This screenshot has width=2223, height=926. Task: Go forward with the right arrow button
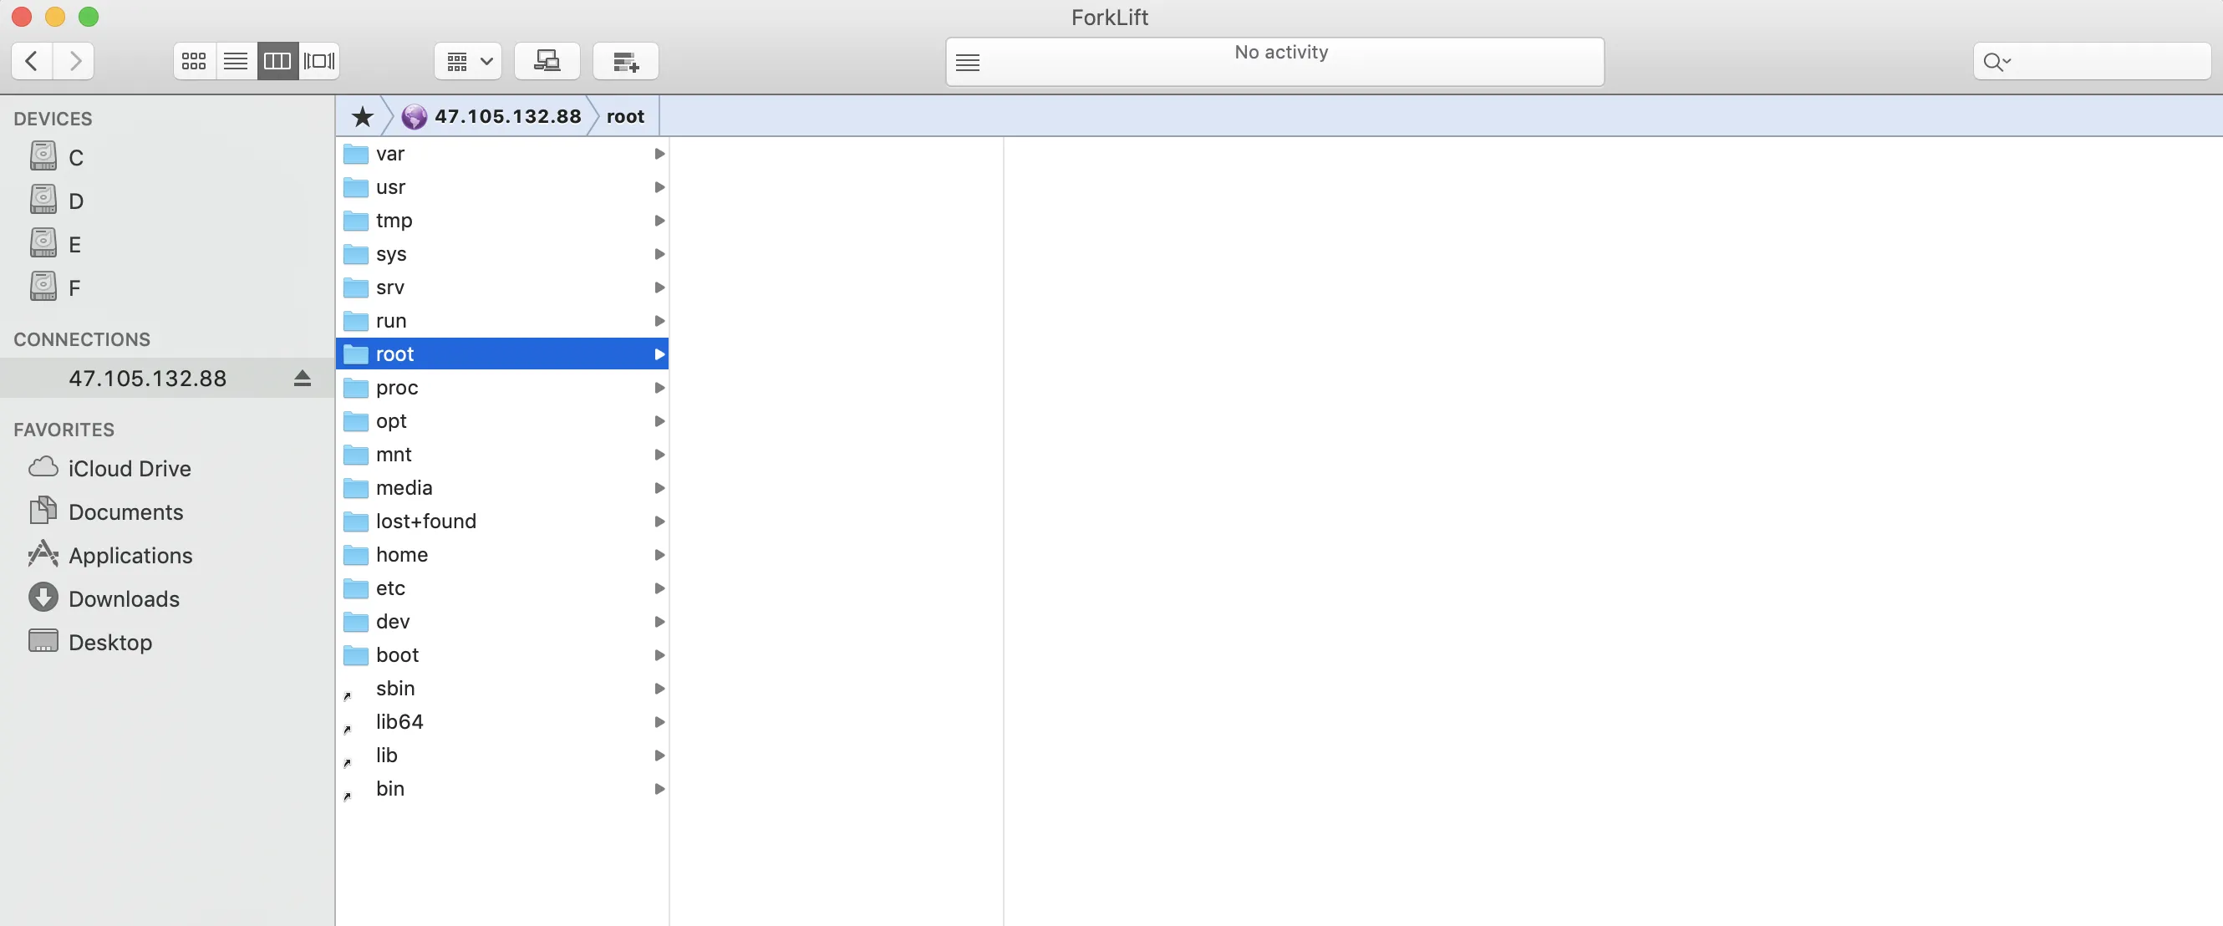coord(74,60)
